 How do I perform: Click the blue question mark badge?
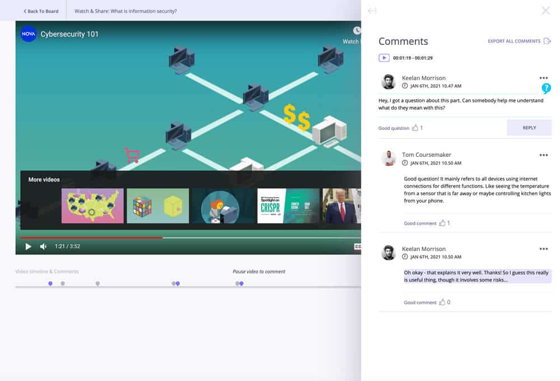[x=546, y=89]
